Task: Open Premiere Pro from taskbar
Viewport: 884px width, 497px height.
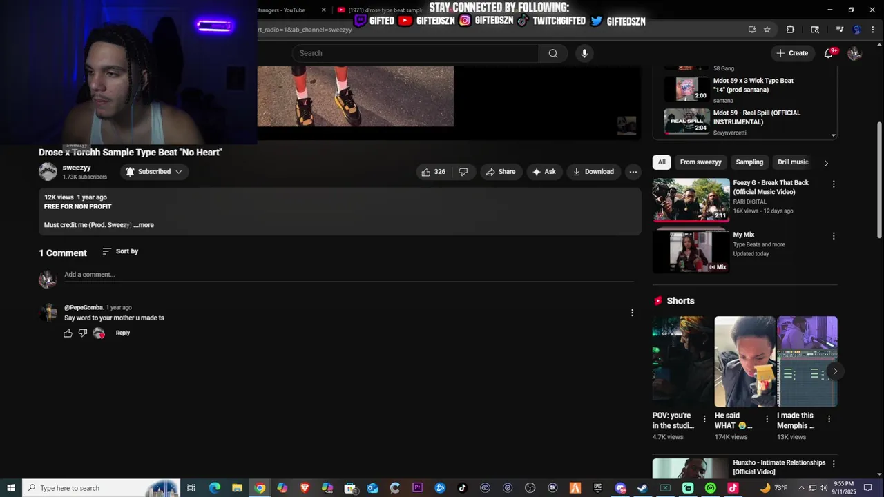Action: 417,488
